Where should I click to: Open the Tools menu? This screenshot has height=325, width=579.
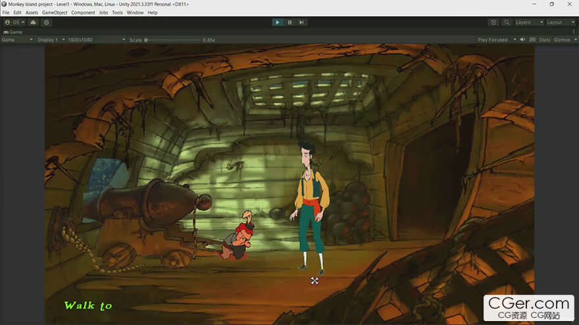point(117,12)
